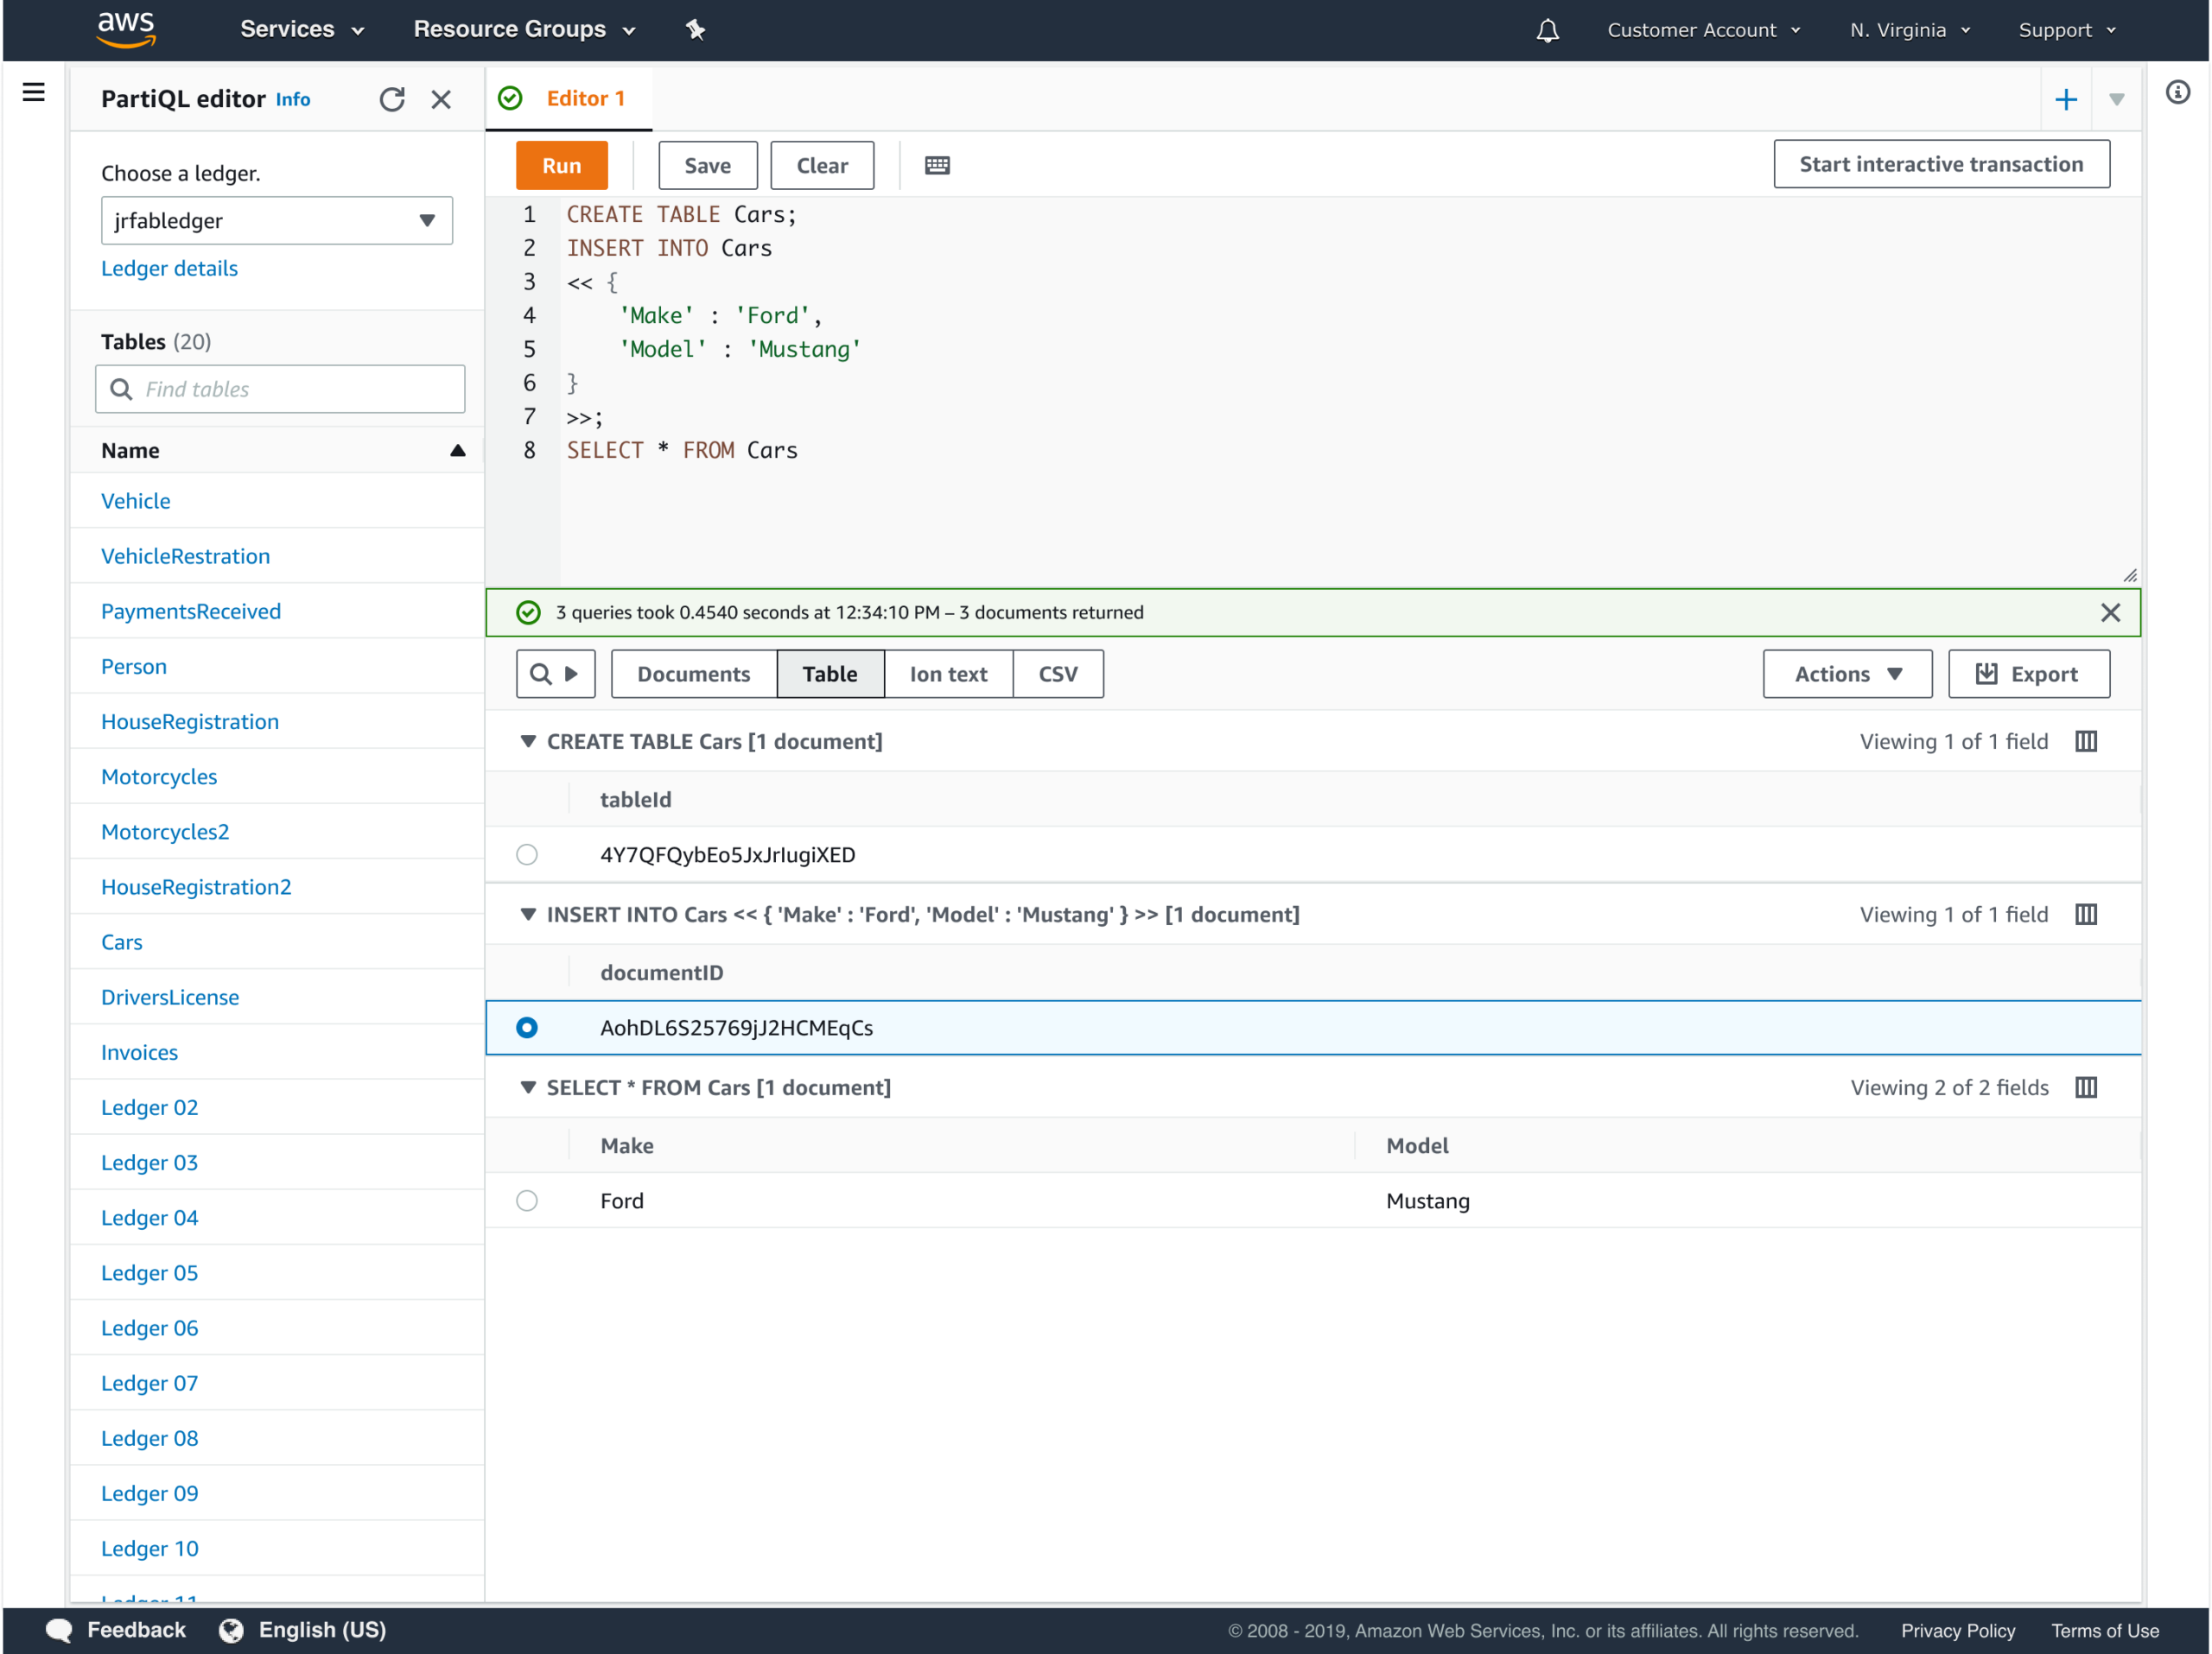Open column settings for CREATE TABLE results

pyautogui.click(x=2086, y=742)
